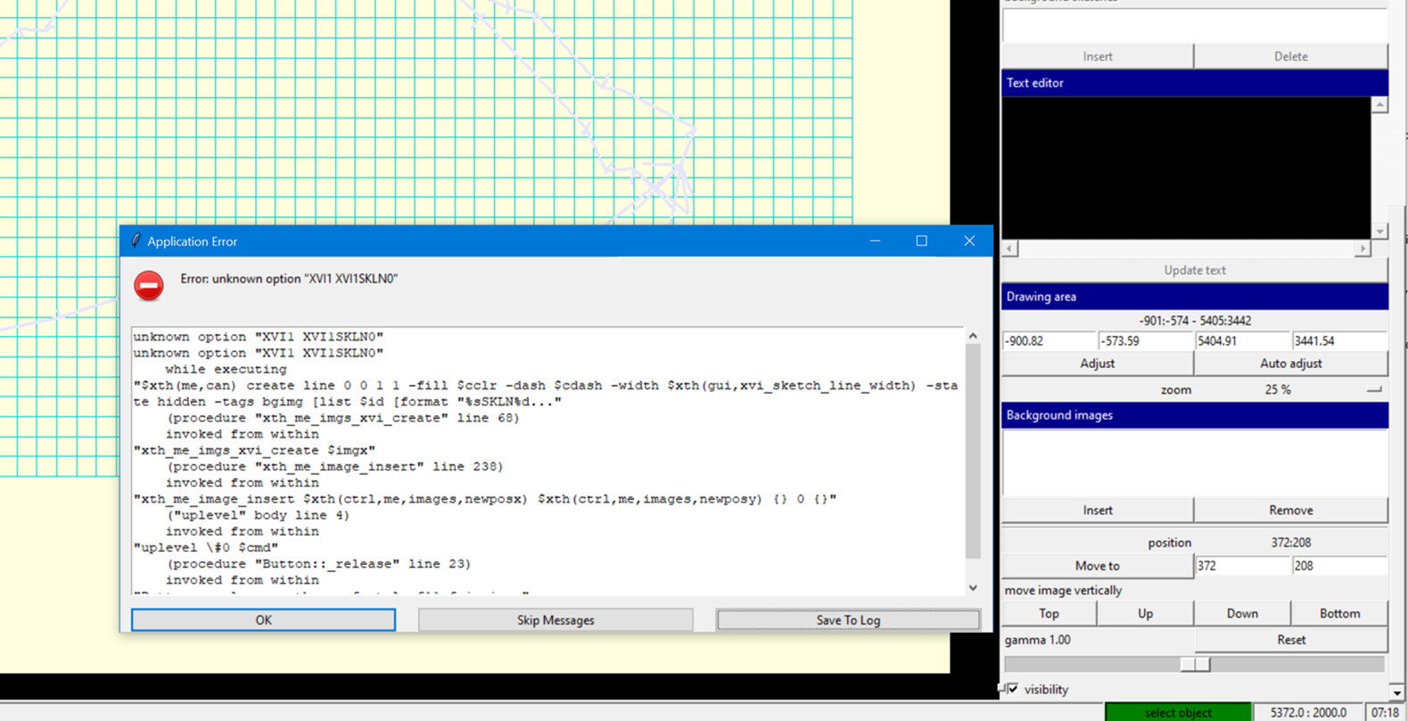This screenshot has width=1408, height=721.
Task: Click the Bottom move-image button
Action: 1339,613
